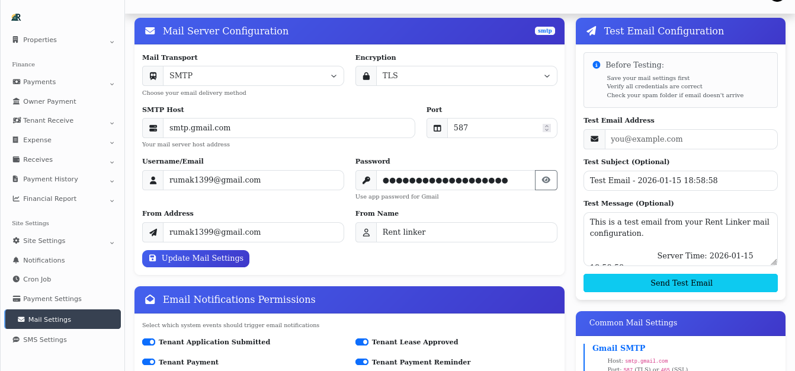
Task: Increase the Port value using the stepper
Action: tap(546, 125)
